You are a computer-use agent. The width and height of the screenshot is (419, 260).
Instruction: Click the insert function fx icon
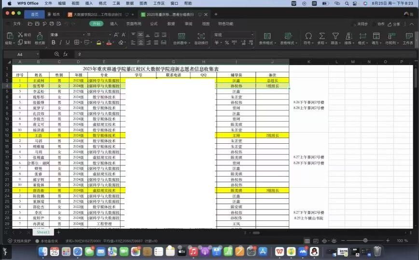tap(65, 55)
